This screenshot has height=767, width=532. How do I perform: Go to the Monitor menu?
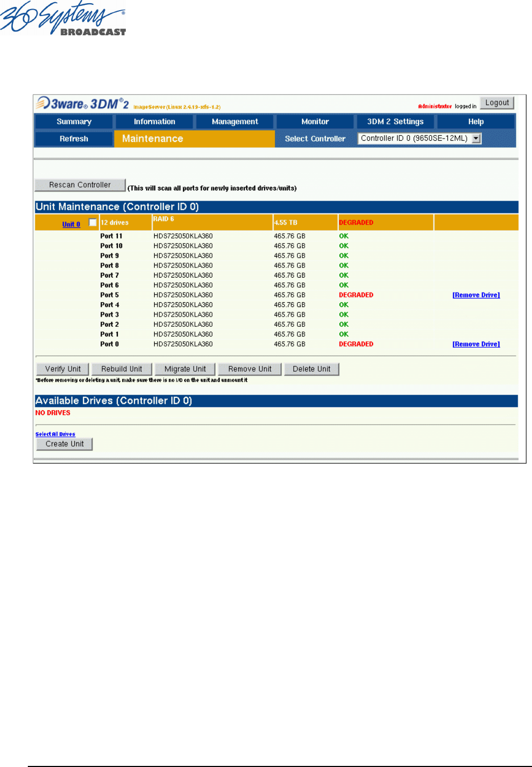coord(315,122)
